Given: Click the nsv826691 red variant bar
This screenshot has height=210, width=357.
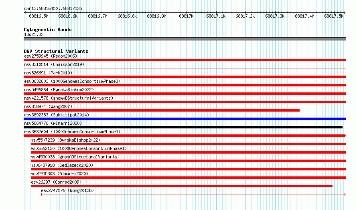Looking at the screenshot, I should (x=185, y=77).
